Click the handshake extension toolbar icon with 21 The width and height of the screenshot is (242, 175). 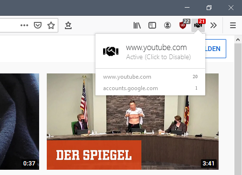(x=198, y=25)
